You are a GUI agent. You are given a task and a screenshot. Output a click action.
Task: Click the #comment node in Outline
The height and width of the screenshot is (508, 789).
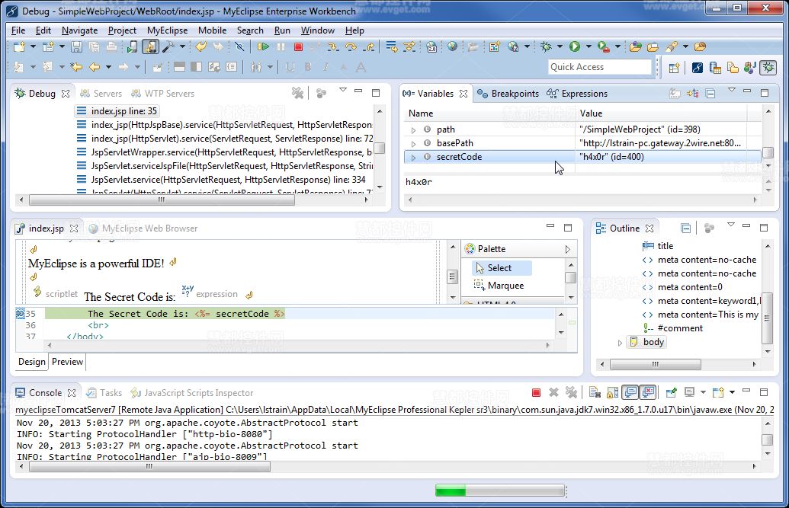673,328
